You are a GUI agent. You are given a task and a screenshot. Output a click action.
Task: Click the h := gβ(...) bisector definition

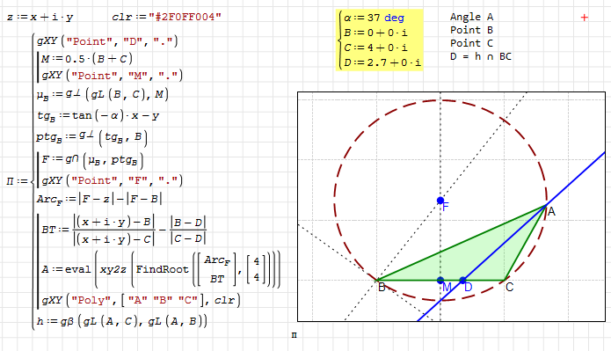pos(121,321)
